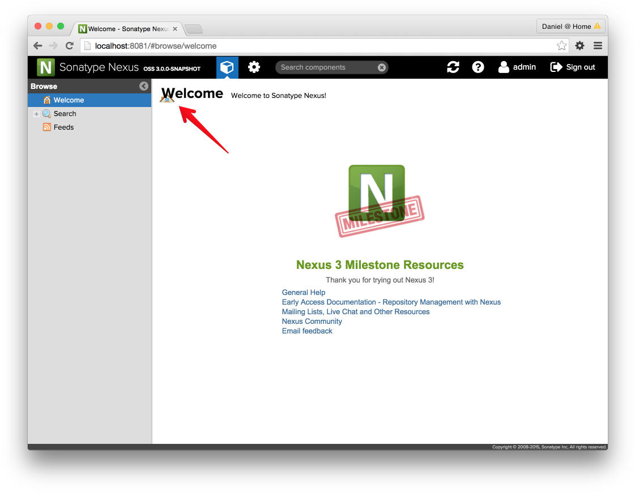
Task: Click the Email feedback link
Action: pos(307,331)
